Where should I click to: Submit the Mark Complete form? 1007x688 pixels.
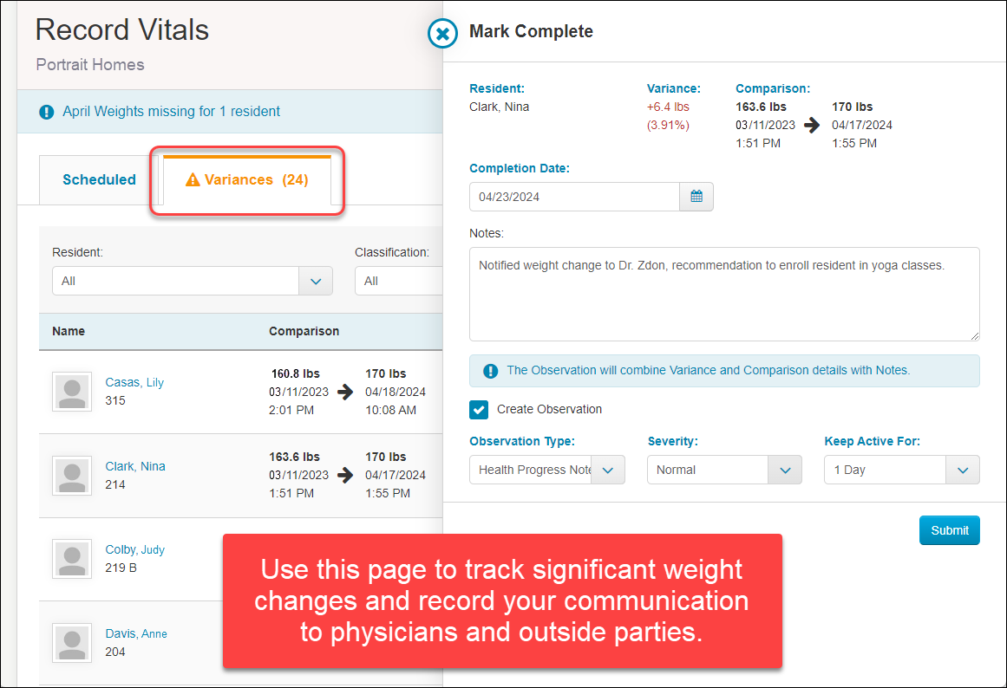[x=949, y=530]
